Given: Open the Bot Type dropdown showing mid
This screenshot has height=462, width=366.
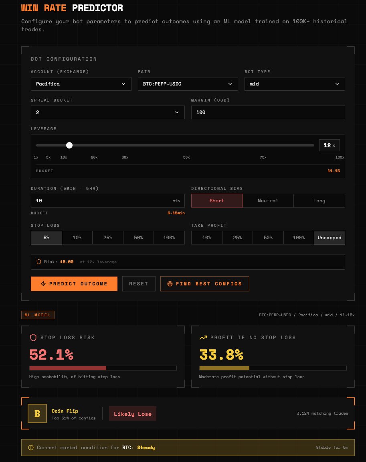Looking at the screenshot, I should coord(295,84).
